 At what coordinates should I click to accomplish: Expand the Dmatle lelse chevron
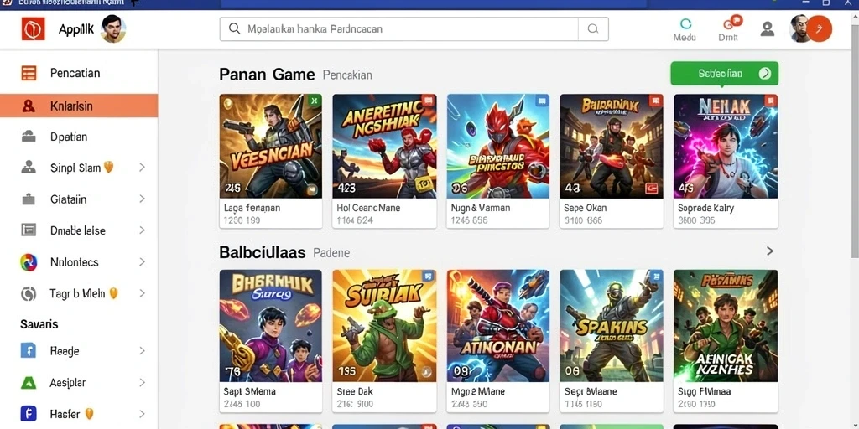tap(142, 230)
